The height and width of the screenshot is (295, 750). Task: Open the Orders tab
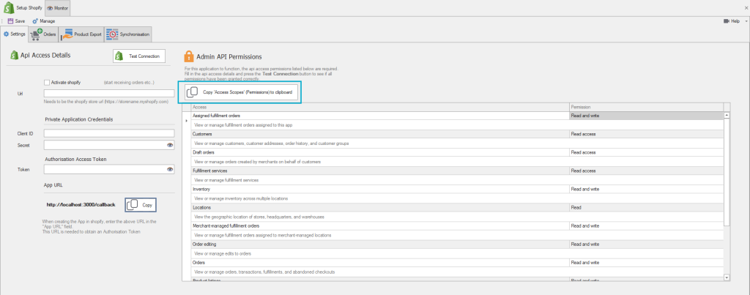tap(43, 34)
